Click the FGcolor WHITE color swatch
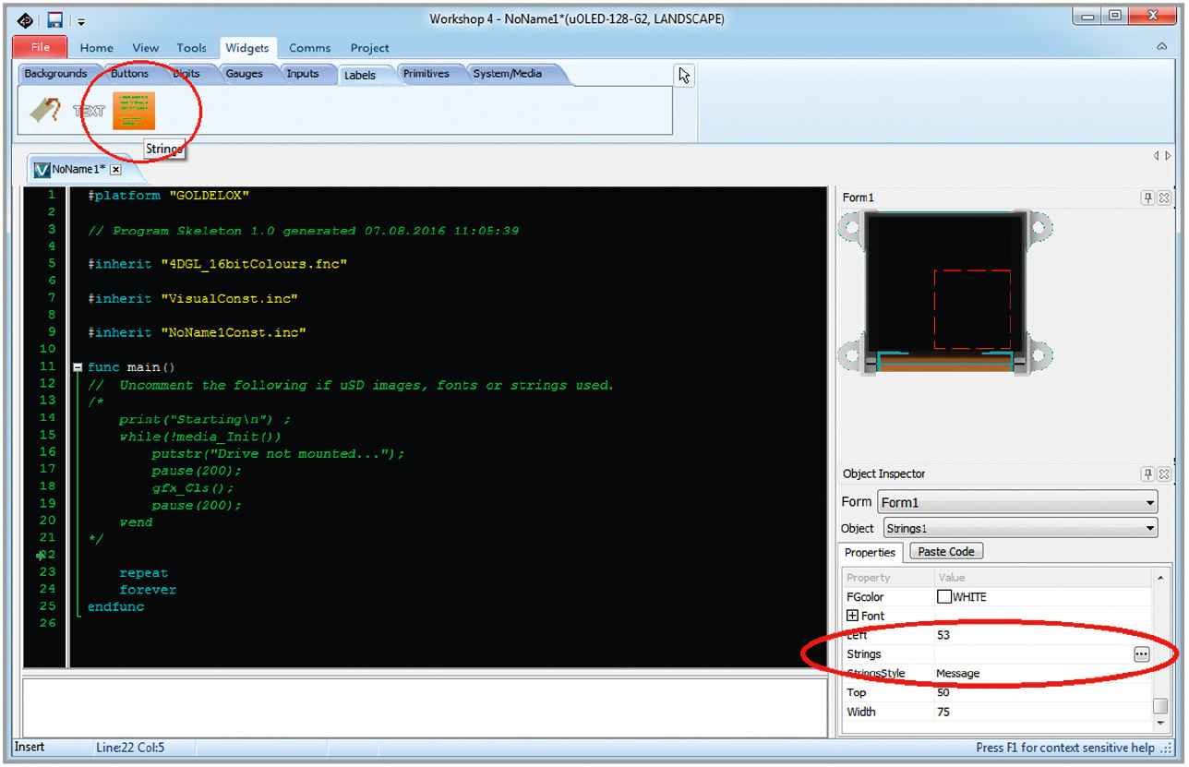The height and width of the screenshot is (767, 1189). pos(943,597)
